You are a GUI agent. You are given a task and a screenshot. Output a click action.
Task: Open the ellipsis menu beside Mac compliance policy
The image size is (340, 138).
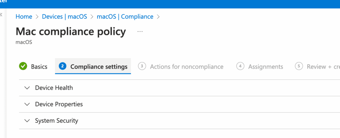[x=140, y=32]
